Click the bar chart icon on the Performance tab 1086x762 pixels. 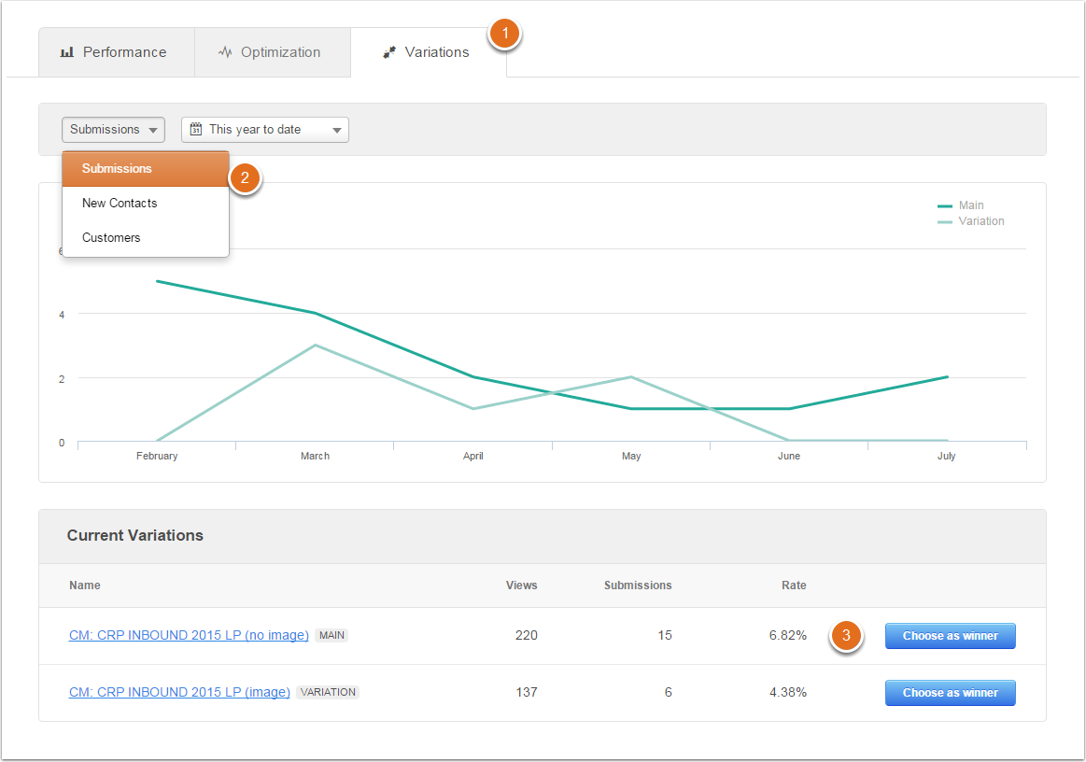(x=66, y=51)
